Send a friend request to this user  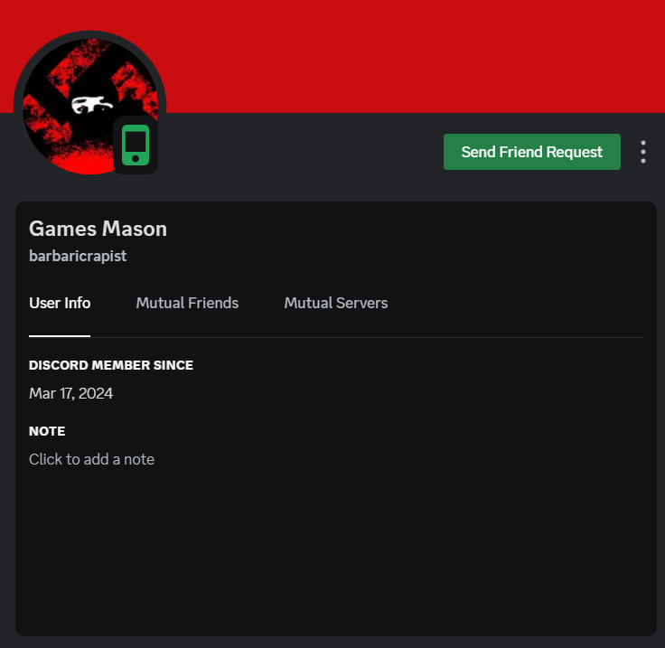[532, 152]
